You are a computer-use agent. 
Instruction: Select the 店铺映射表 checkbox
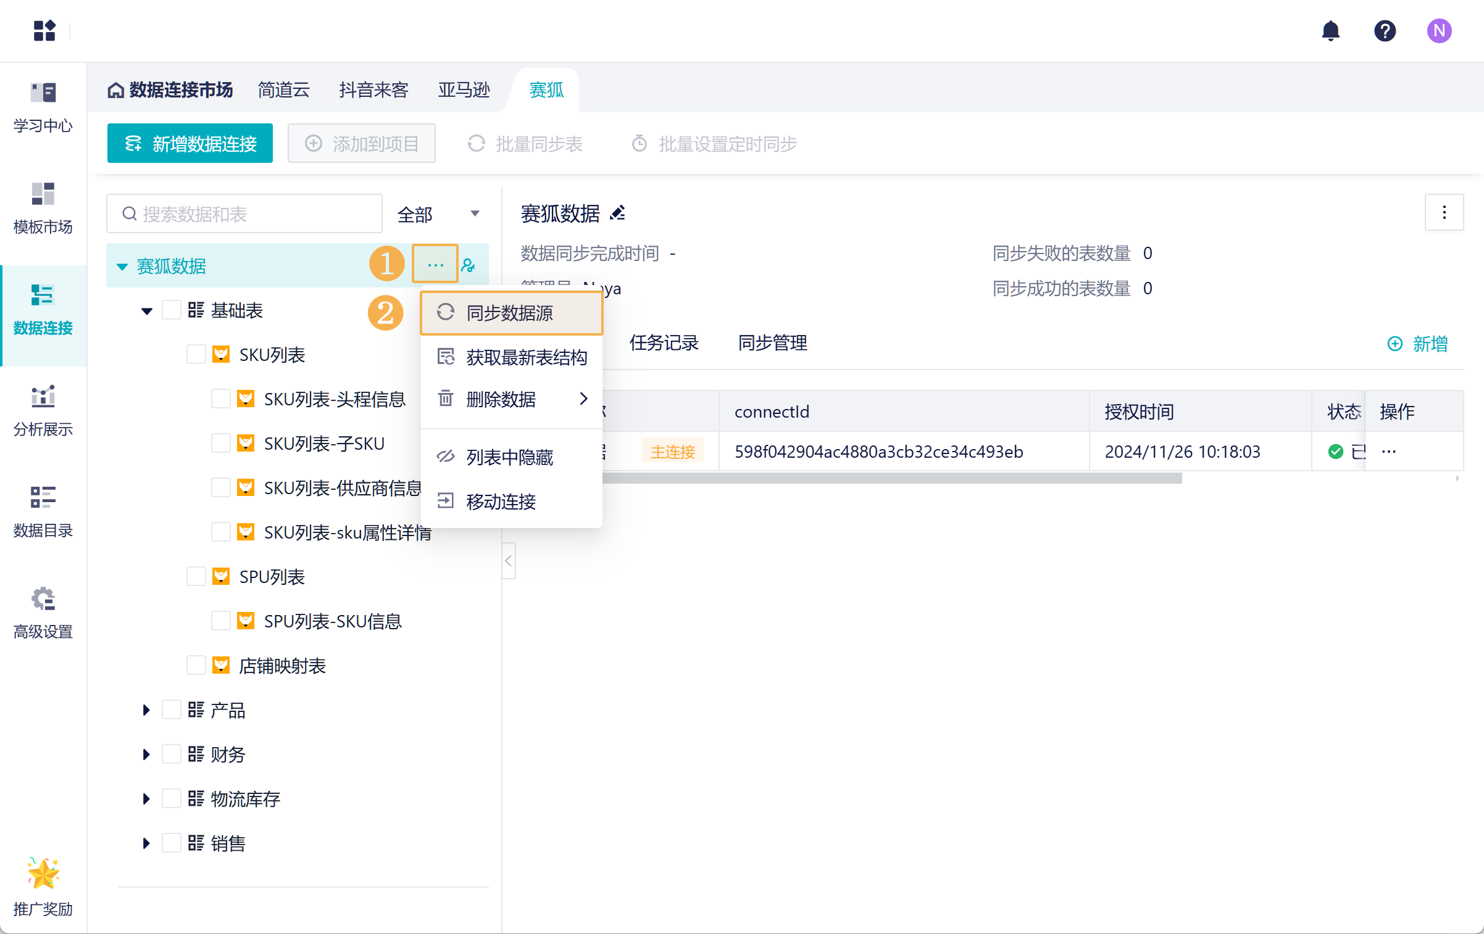click(x=196, y=666)
